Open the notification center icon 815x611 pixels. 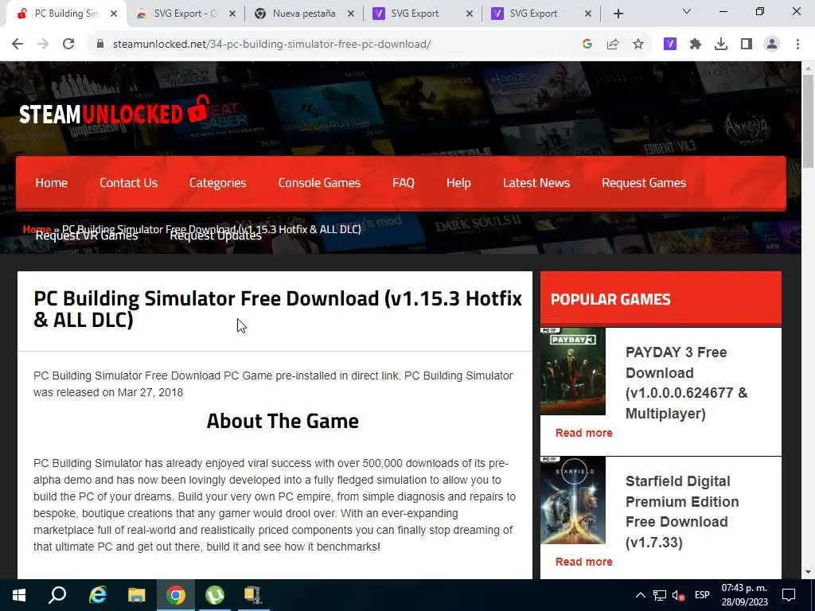789,595
